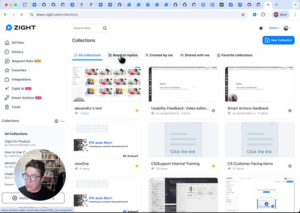Open a new browser tab
The width and height of the screenshot is (300, 213).
(x=277, y=5)
